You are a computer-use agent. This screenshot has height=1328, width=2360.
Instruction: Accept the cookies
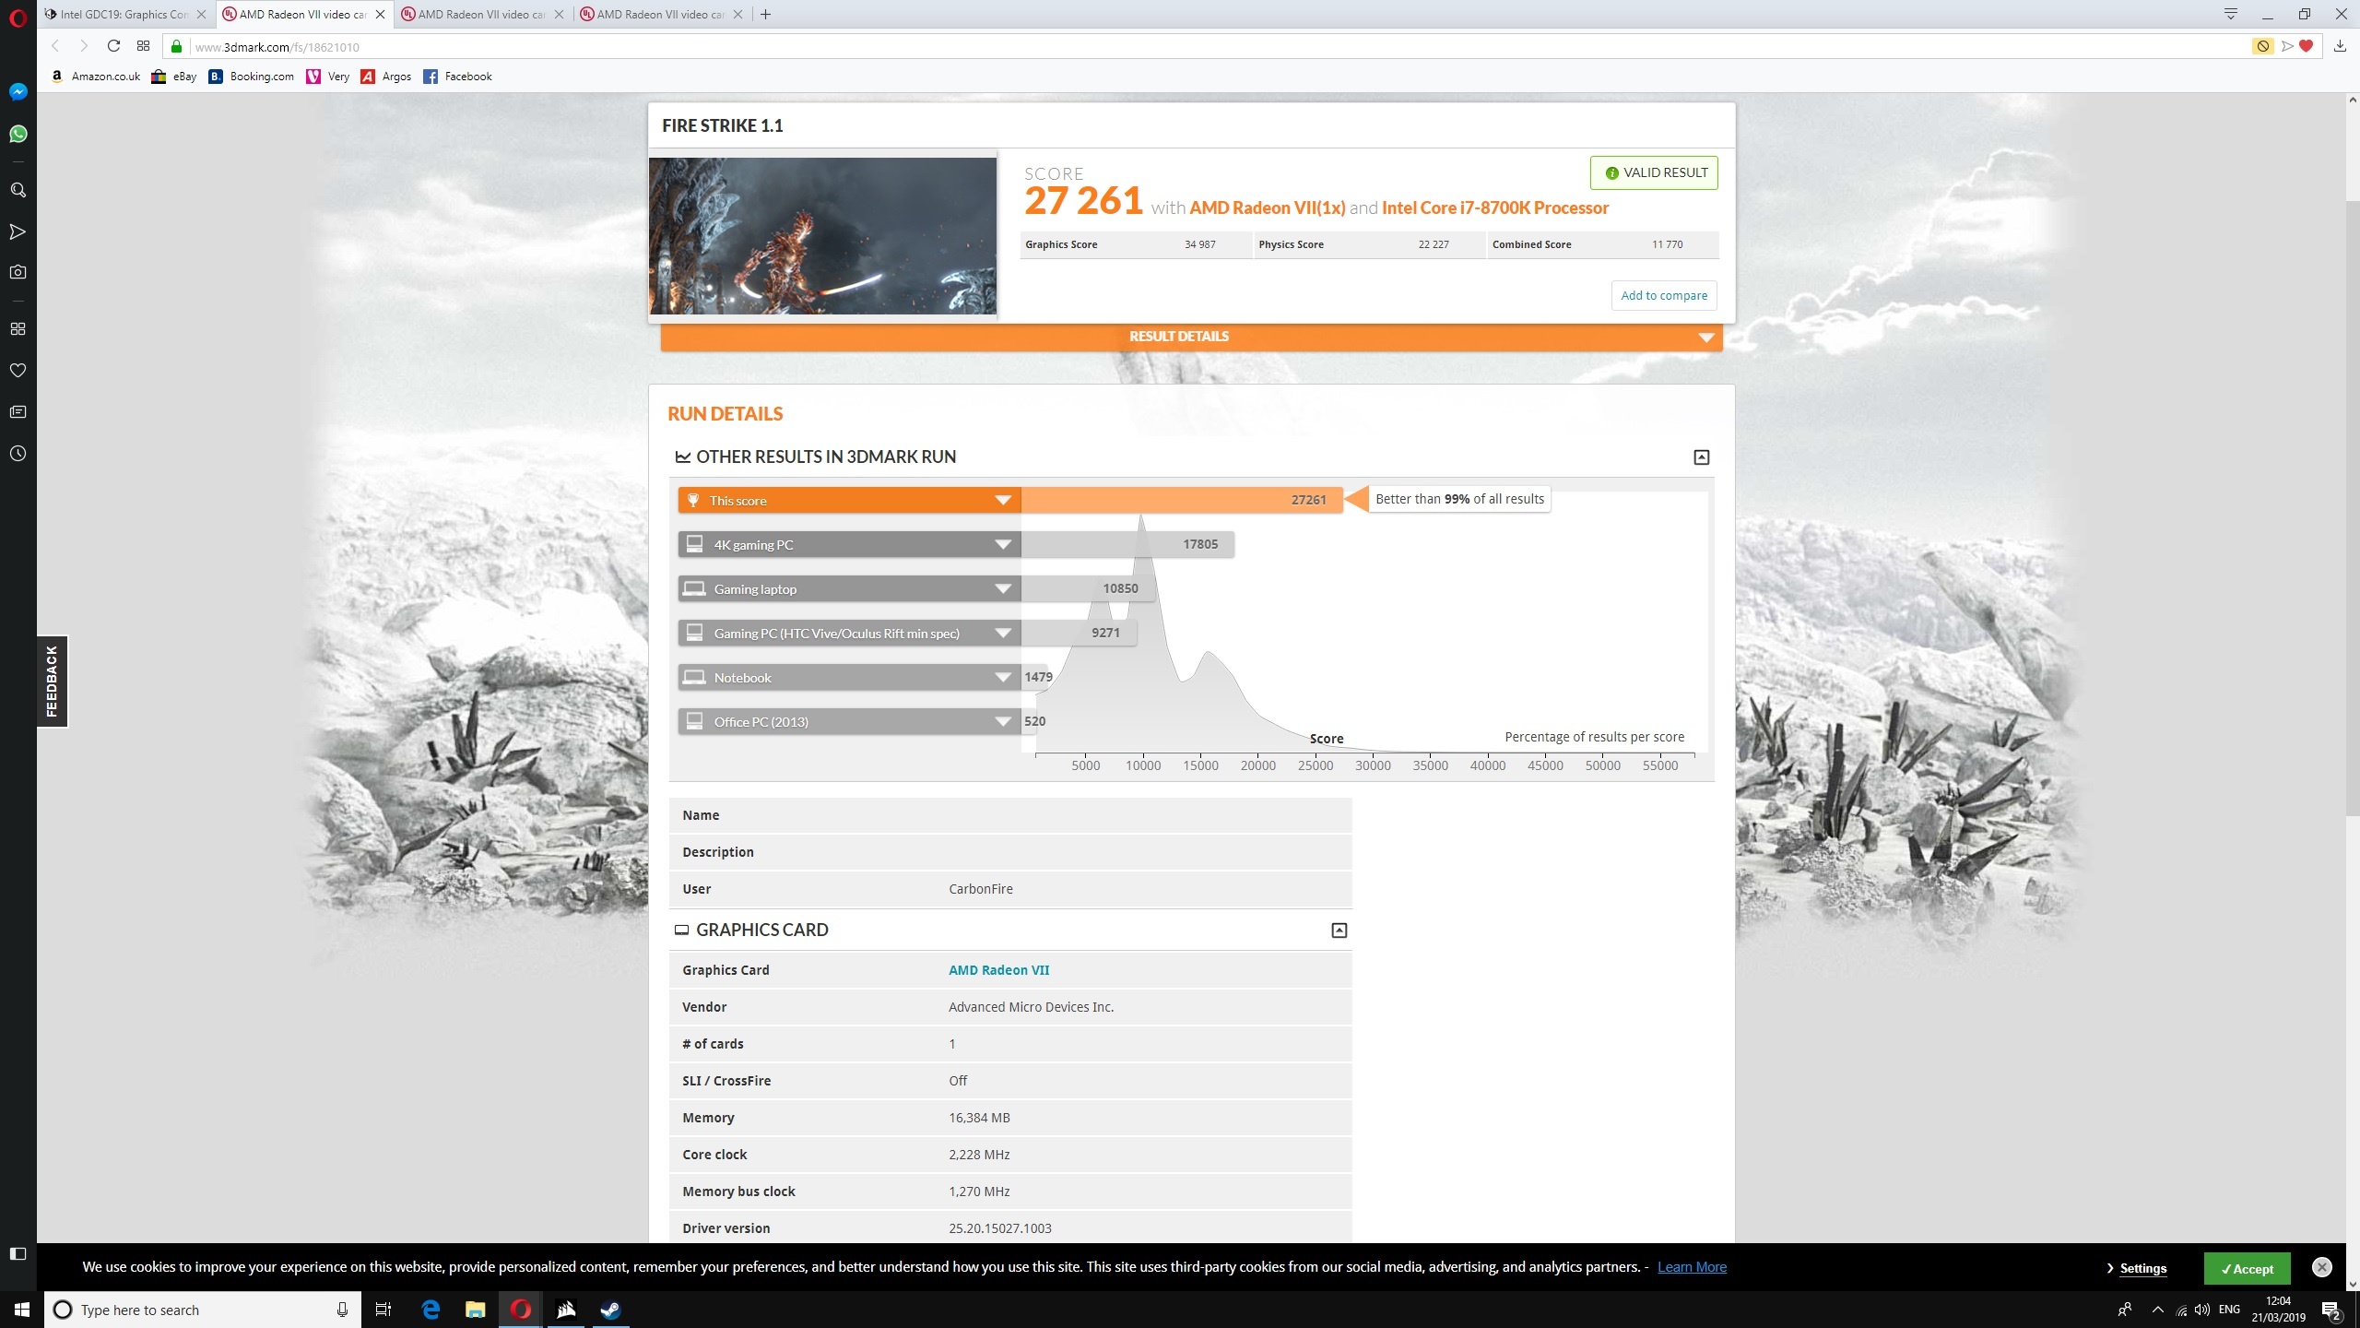pos(2247,1269)
